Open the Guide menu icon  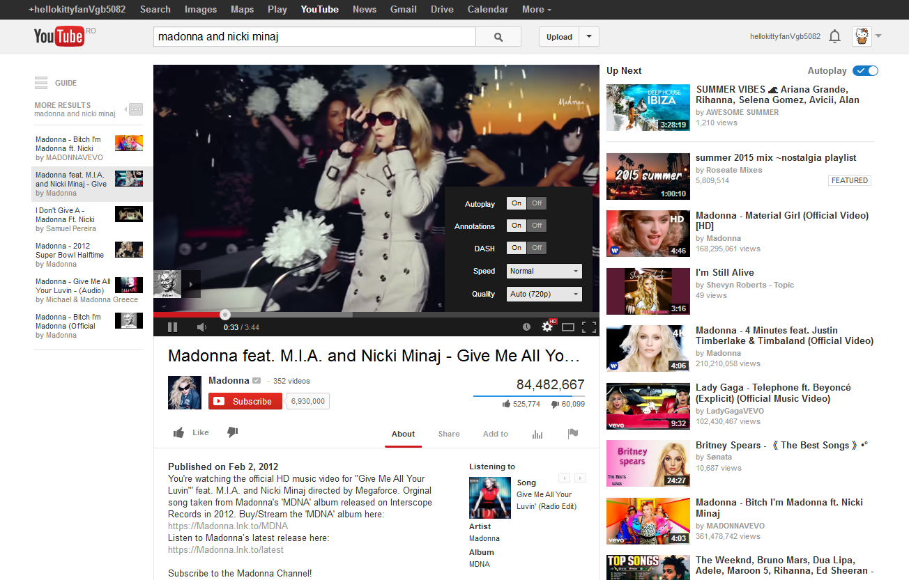[x=41, y=83]
